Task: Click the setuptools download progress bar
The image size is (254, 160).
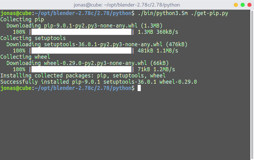Action: (x=81, y=51)
